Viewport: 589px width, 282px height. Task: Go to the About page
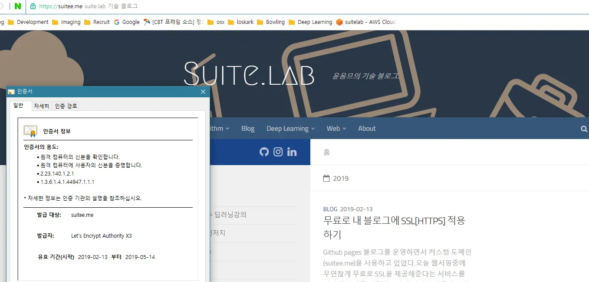[x=367, y=129]
